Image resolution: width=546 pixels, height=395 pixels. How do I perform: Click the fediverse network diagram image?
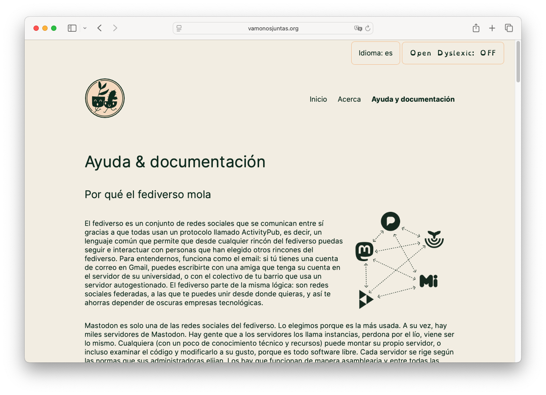[399, 260]
